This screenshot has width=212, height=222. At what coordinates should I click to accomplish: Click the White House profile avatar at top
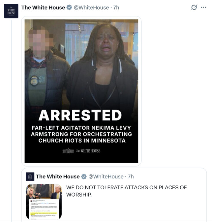[x=11, y=11]
